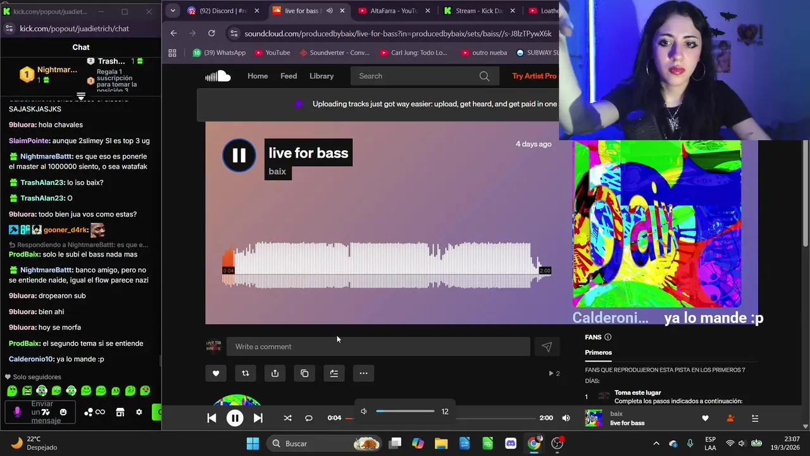810x456 pixels.
Task: Pause the track with the large pause button
Action: (x=239, y=155)
